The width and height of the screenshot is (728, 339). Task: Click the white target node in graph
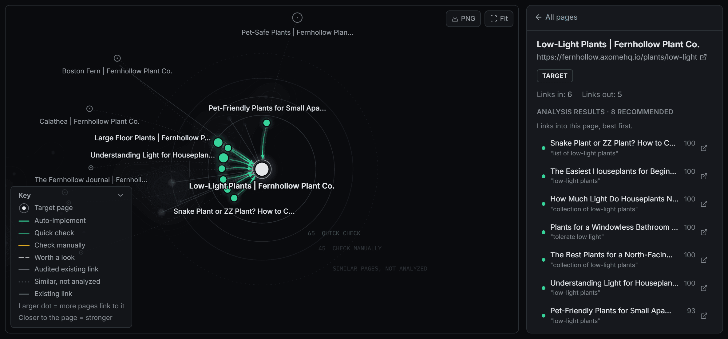[262, 169]
